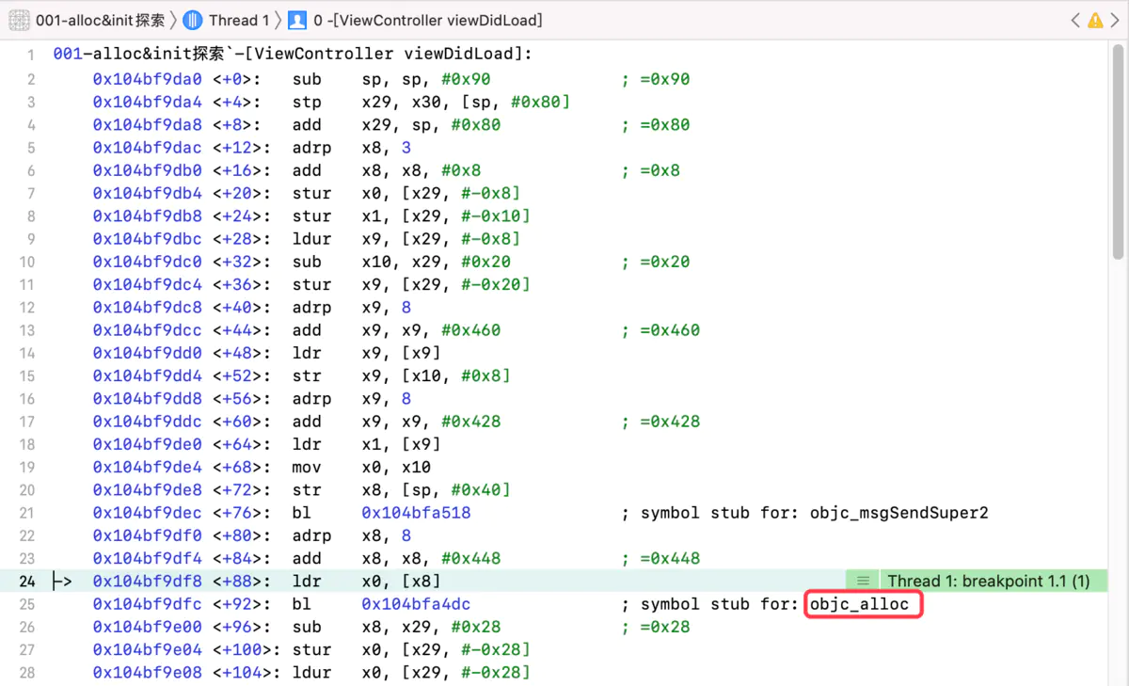This screenshot has width=1129, height=686.
Task: Click address 0x104bf9e08 on line 28
Action: coord(148,673)
